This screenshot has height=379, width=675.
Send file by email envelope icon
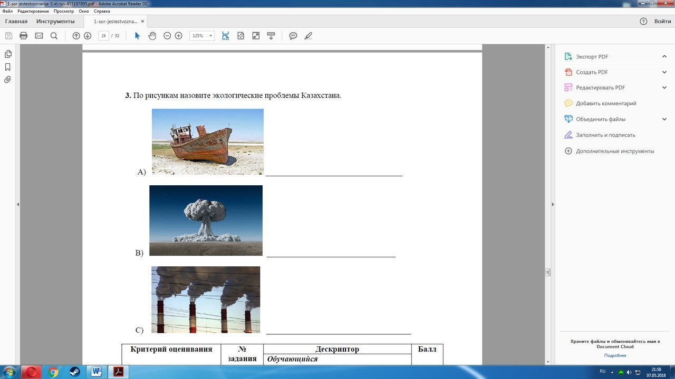pyautogui.click(x=39, y=36)
